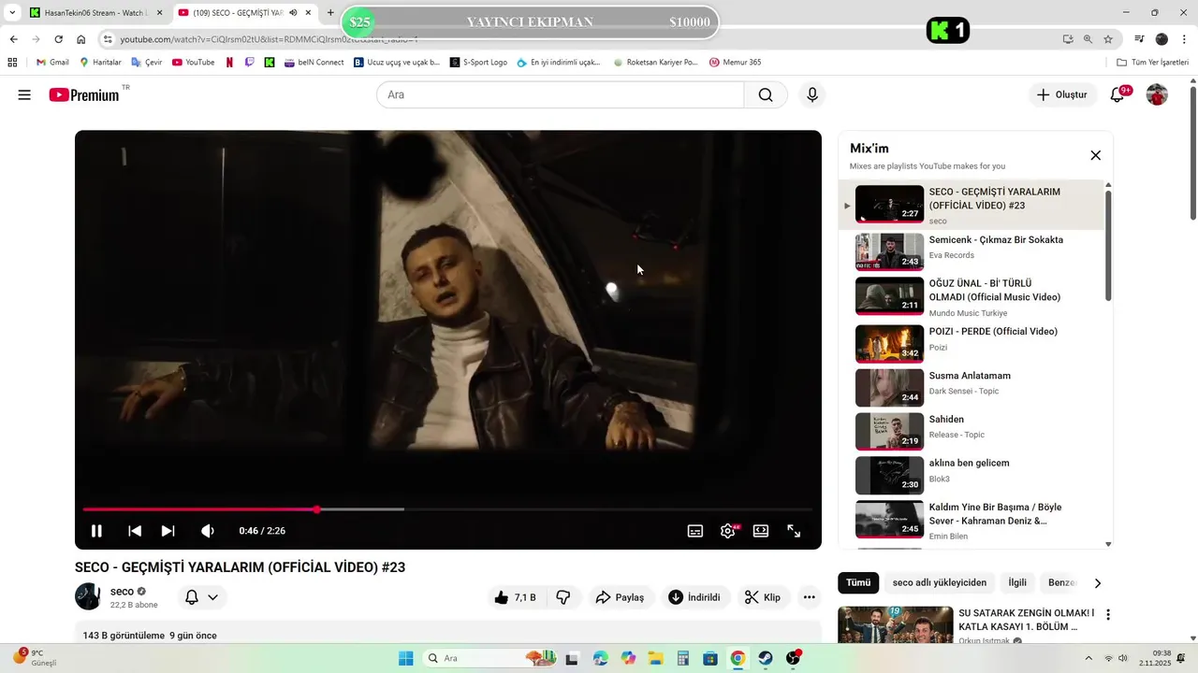Screen dimensions: 1198x673
Task: Click the browser home button
Action: [x=80, y=39]
